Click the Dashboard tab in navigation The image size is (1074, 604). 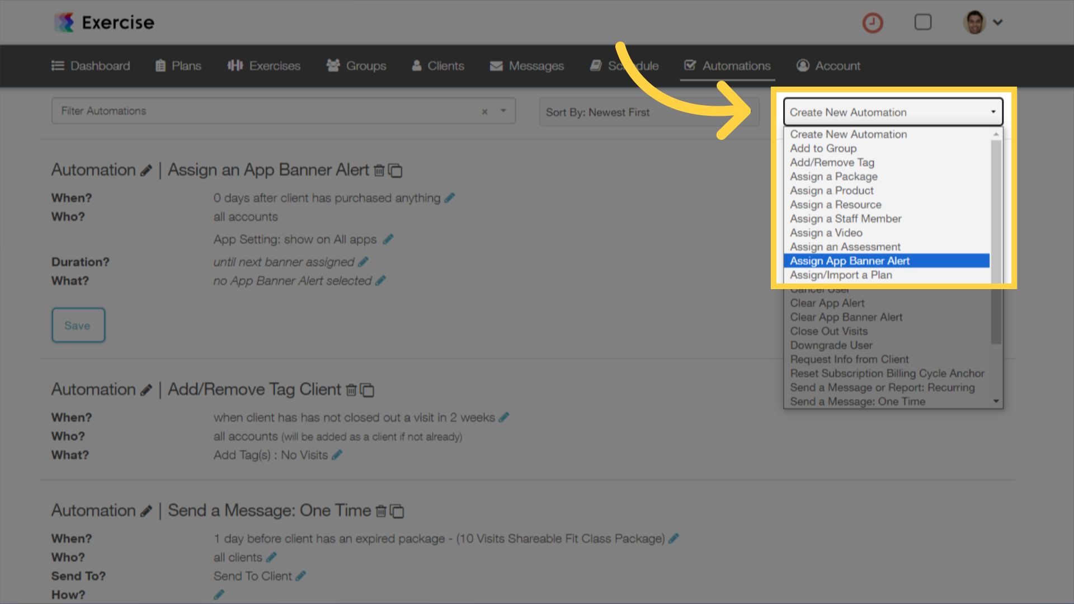(90, 65)
